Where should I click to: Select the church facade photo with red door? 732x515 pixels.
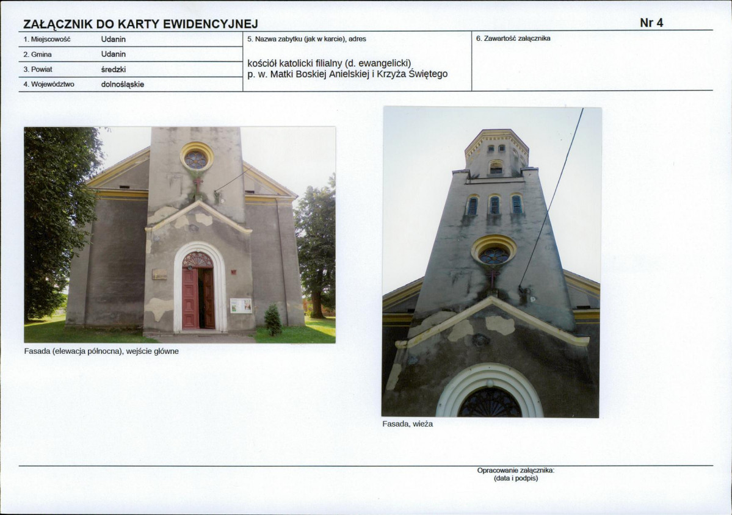pos(179,235)
